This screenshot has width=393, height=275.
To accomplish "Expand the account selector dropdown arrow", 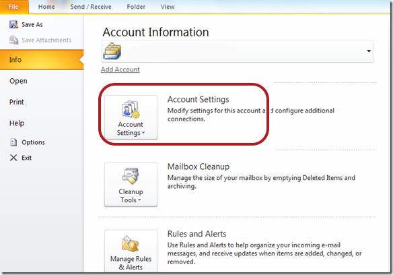I will pyautogui.click(x=369, y=51).
